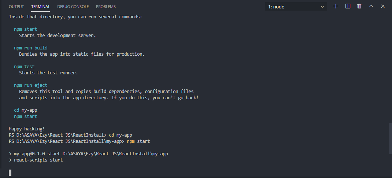Split the terminal pane
This screenshot has width=392, height=178.
(x=348, y=6)
